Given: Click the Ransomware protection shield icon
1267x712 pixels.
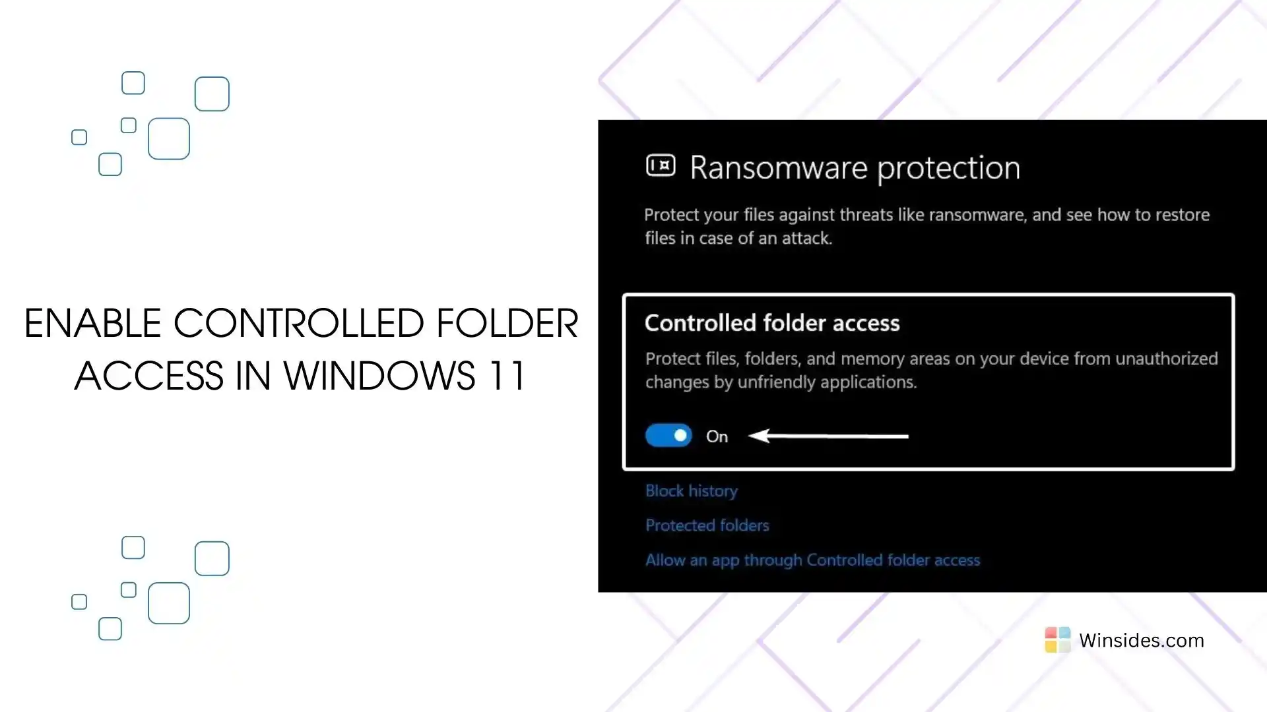Looking at the screenshot, I should click(661, 165).
